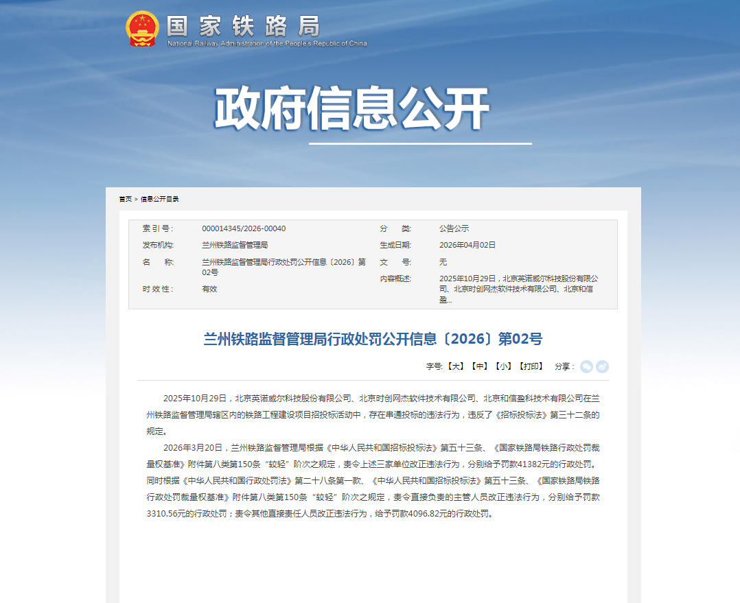Set font size to medium 【中】
The image size is (740, 603).
point(480,366)
